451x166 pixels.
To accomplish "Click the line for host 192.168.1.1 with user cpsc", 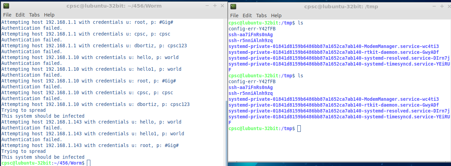I will 86,34.
